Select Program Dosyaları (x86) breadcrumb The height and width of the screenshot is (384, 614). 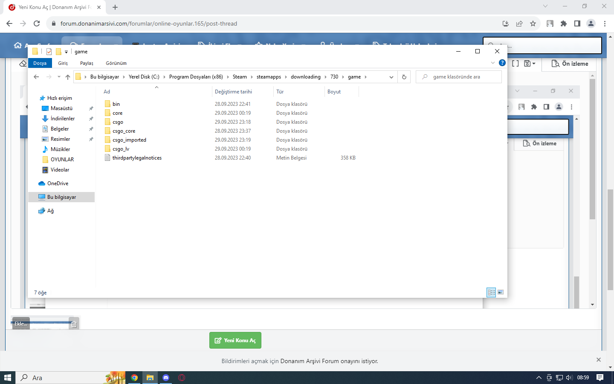coord(196,77)
